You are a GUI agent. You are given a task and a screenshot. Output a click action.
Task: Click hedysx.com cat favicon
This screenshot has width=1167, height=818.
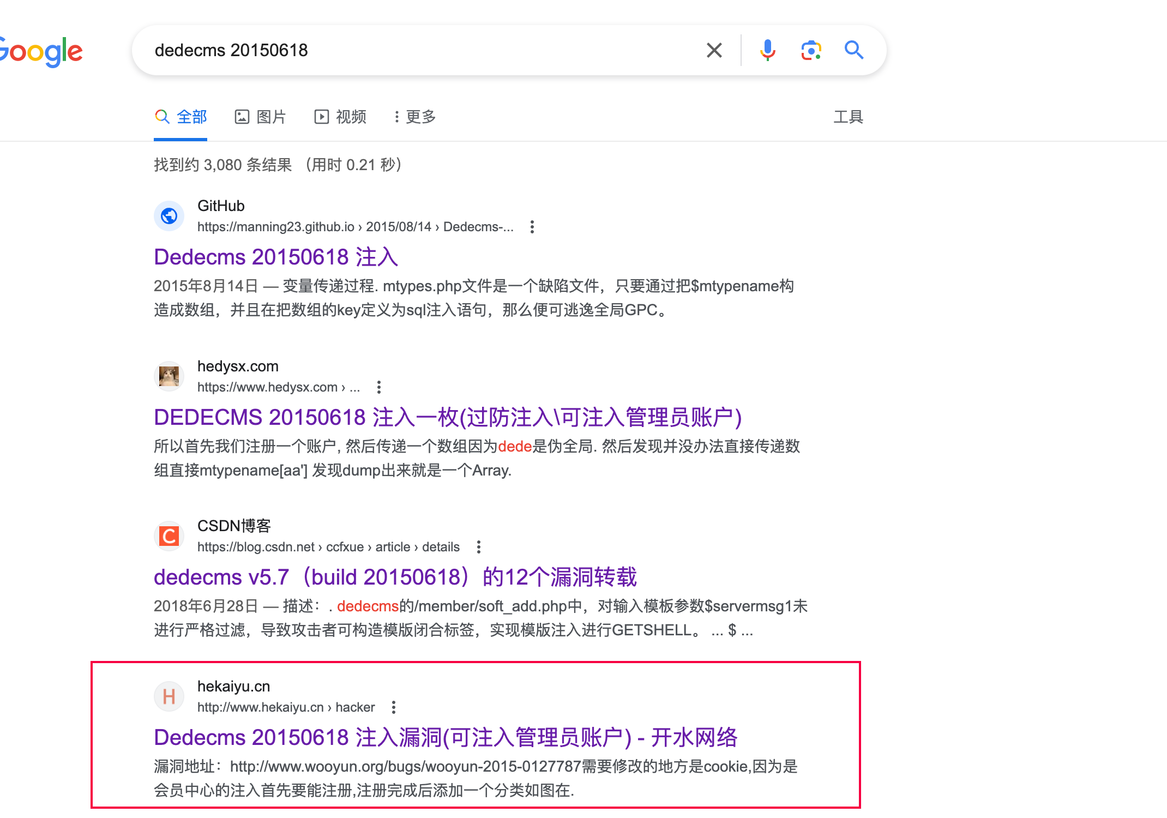pos(169,376)
